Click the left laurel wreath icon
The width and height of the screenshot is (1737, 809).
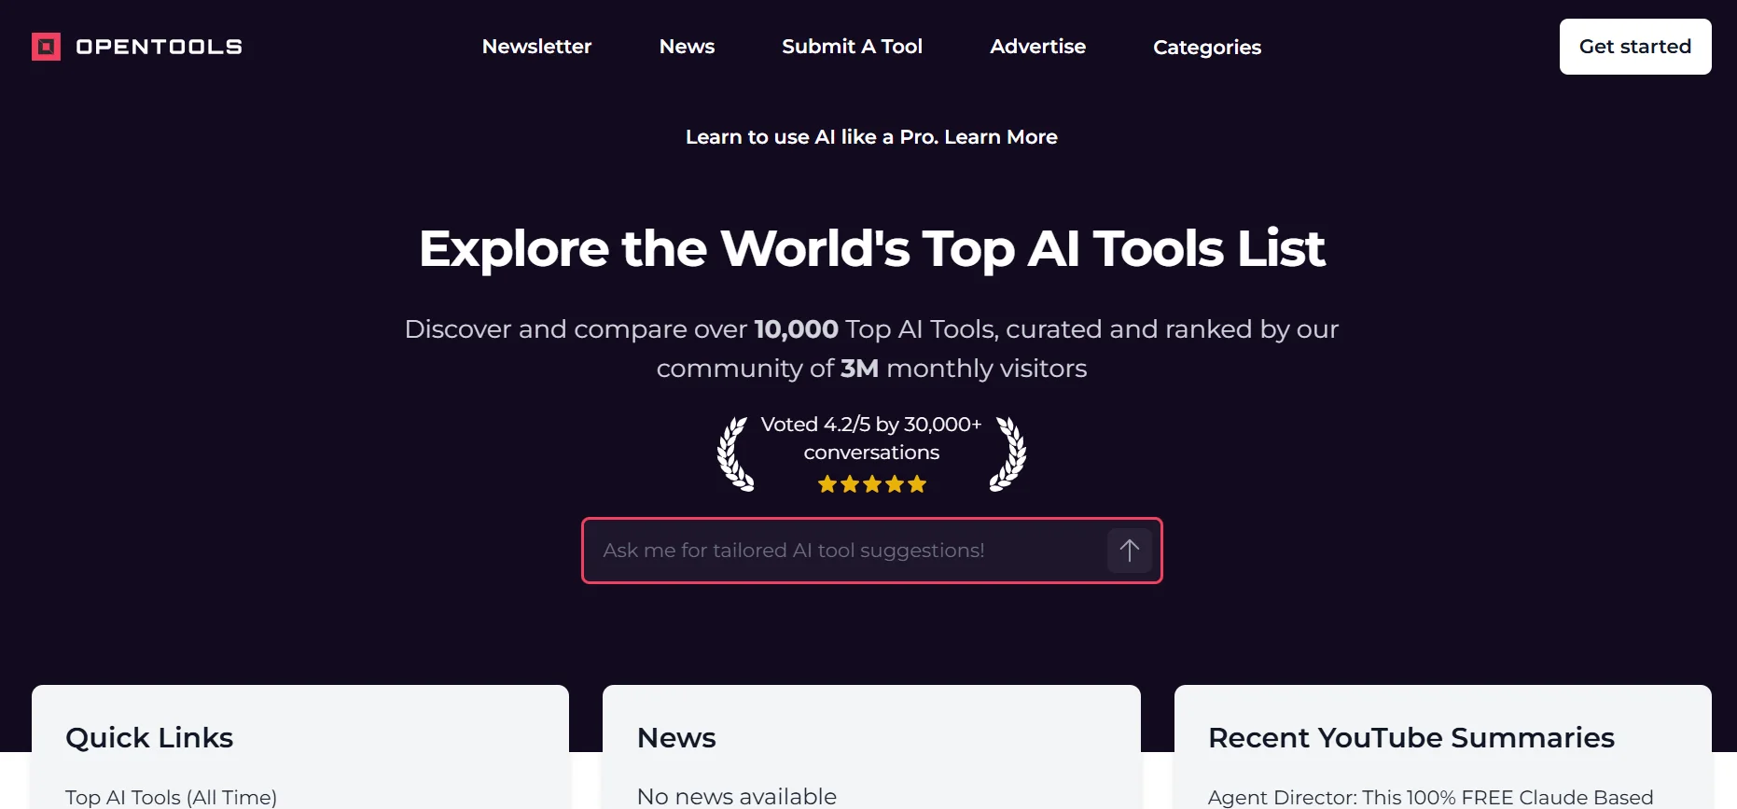coord(734,453)
